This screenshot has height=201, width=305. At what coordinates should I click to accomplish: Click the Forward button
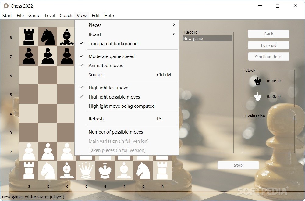coord(269,45)
